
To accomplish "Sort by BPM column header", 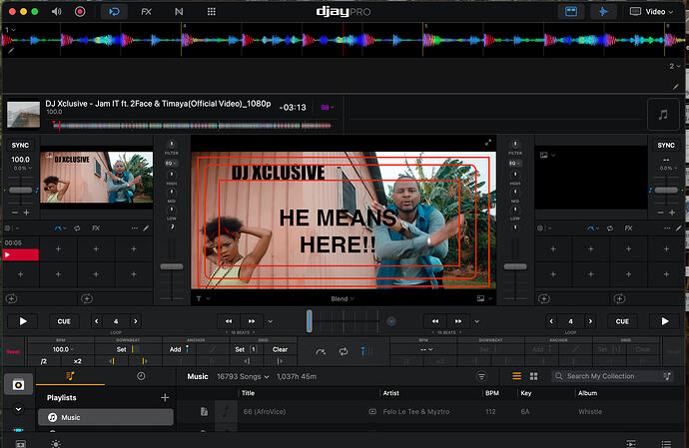I will 491,393.
